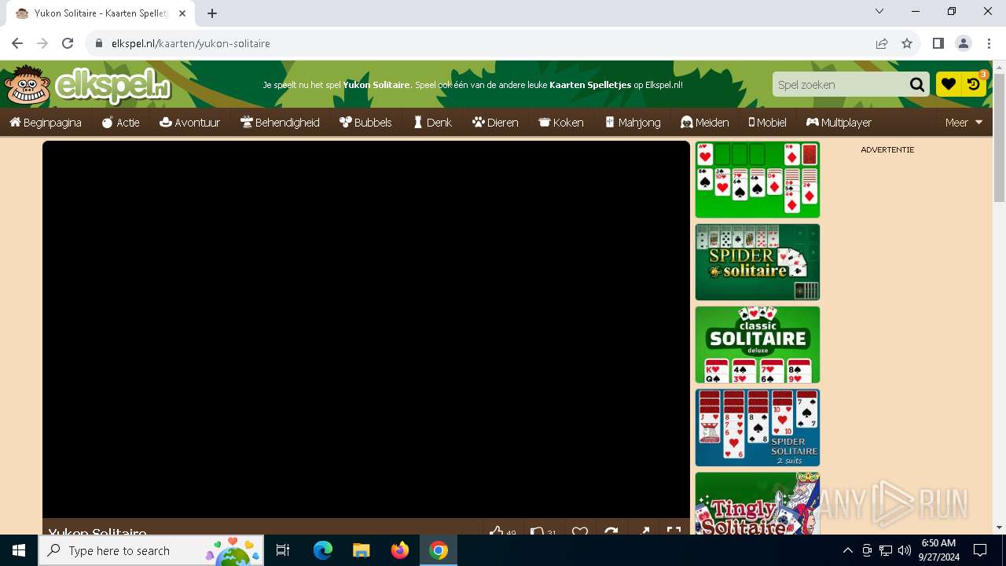Open the Mobiel category
Viewport: 1006px width, 566px height.
coord(767,123)
